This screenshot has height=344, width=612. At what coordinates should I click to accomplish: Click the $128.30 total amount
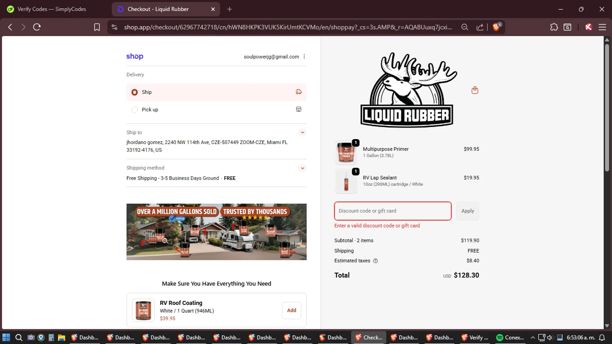point(466,275)
